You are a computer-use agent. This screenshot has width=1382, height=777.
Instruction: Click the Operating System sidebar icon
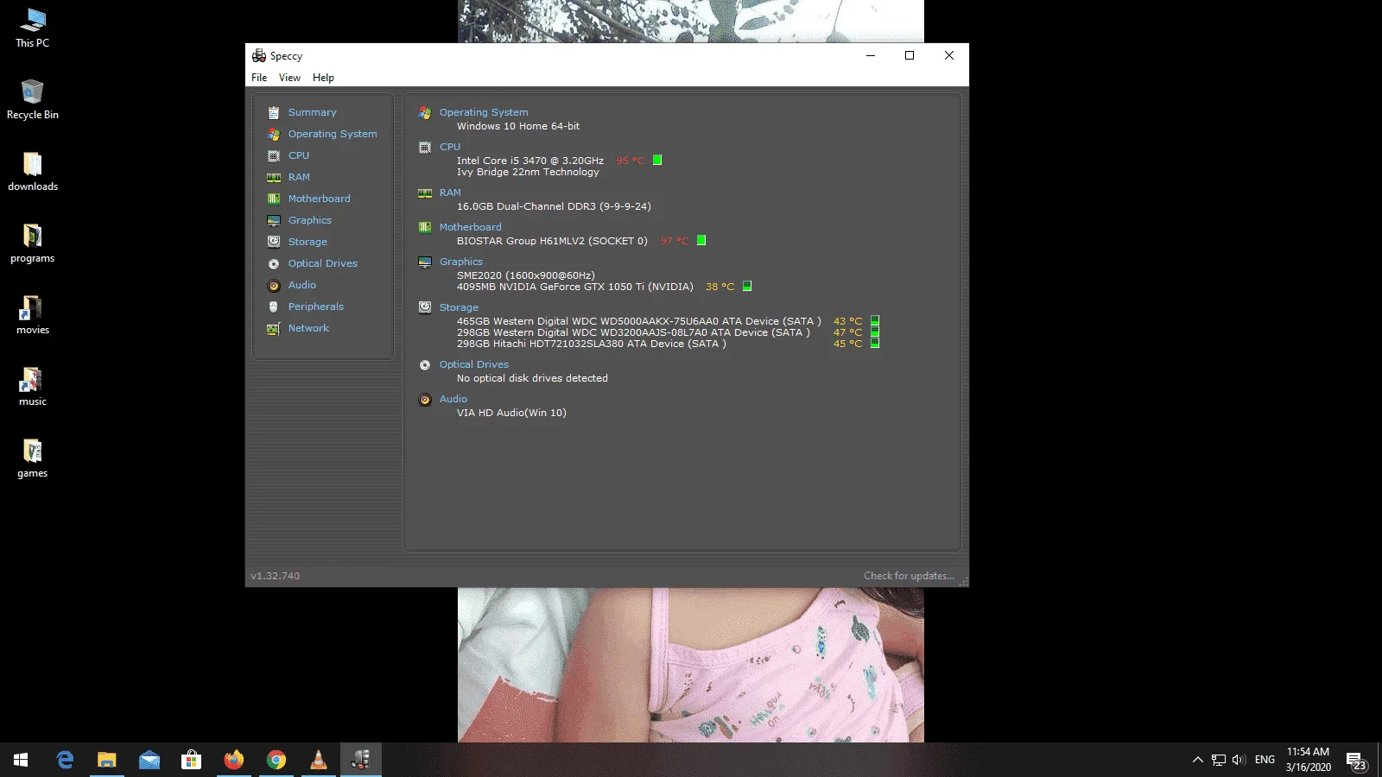coord(274,135)
